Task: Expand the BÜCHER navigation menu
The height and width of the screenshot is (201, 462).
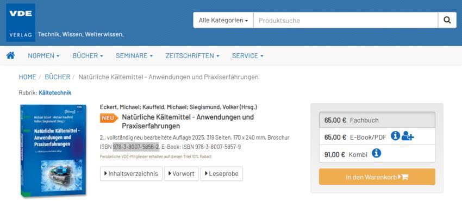Action: [88, 55]
